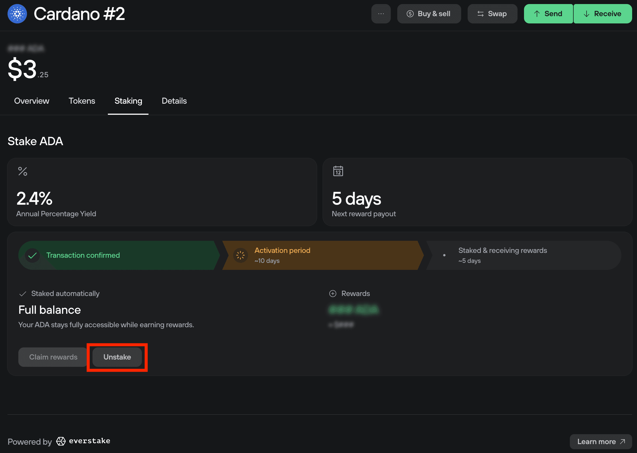Click the Cardano logo icon
The height and width of the screenshot is (453, 637).
point(17,13)
